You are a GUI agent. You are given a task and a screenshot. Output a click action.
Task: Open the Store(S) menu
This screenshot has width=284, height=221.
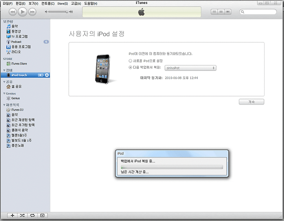click(x=62, y=4)
